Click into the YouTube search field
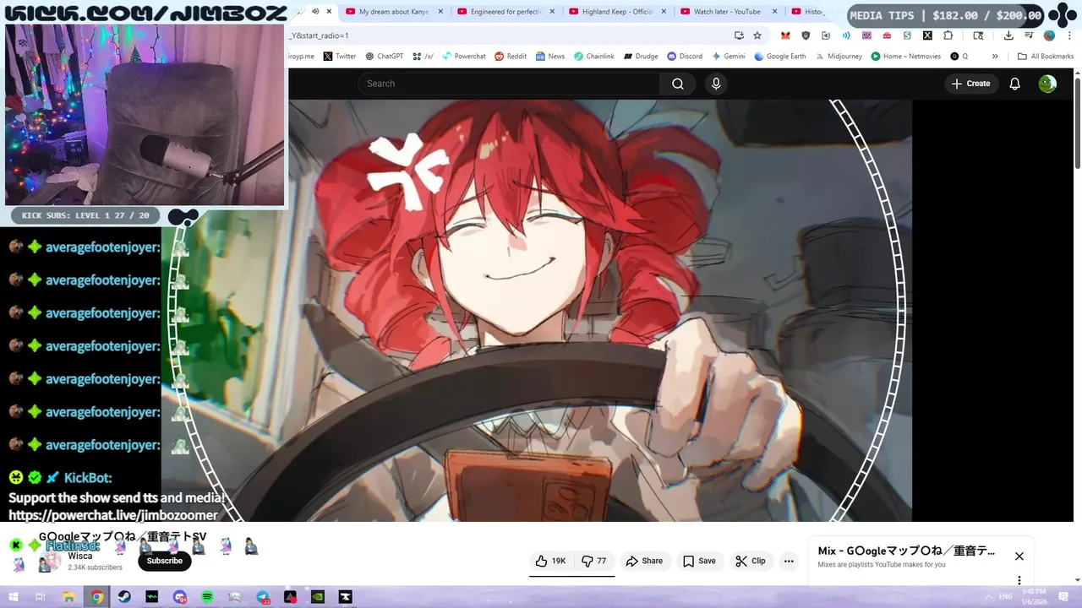The height and width of the screenshot is (608, 1082). (509, 84)
